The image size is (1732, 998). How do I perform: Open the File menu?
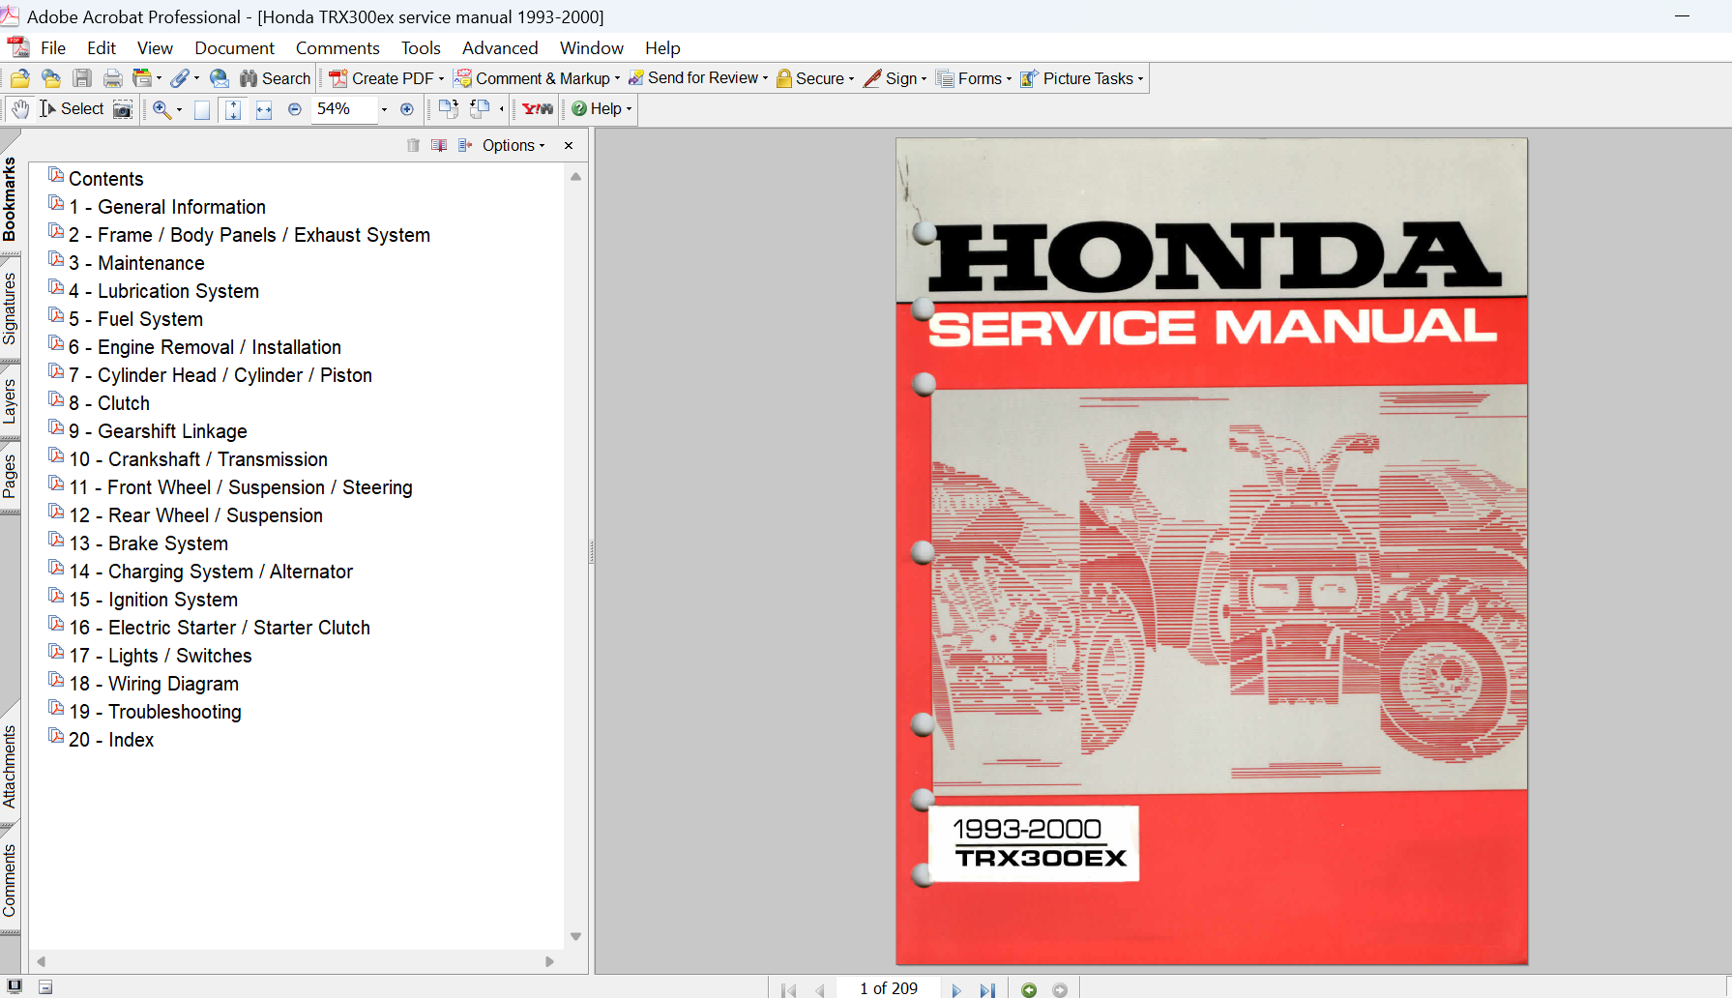point(53,47)
